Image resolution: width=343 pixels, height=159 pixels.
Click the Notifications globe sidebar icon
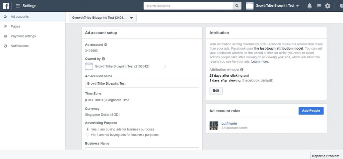(5, 46)
